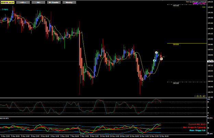The image size is (214, 138).
Task: Click the Current HA status text
Action: click(197, 124)
